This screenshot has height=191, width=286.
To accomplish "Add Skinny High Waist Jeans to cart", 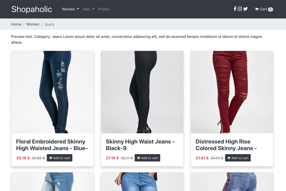I will [x=147, y=158].
